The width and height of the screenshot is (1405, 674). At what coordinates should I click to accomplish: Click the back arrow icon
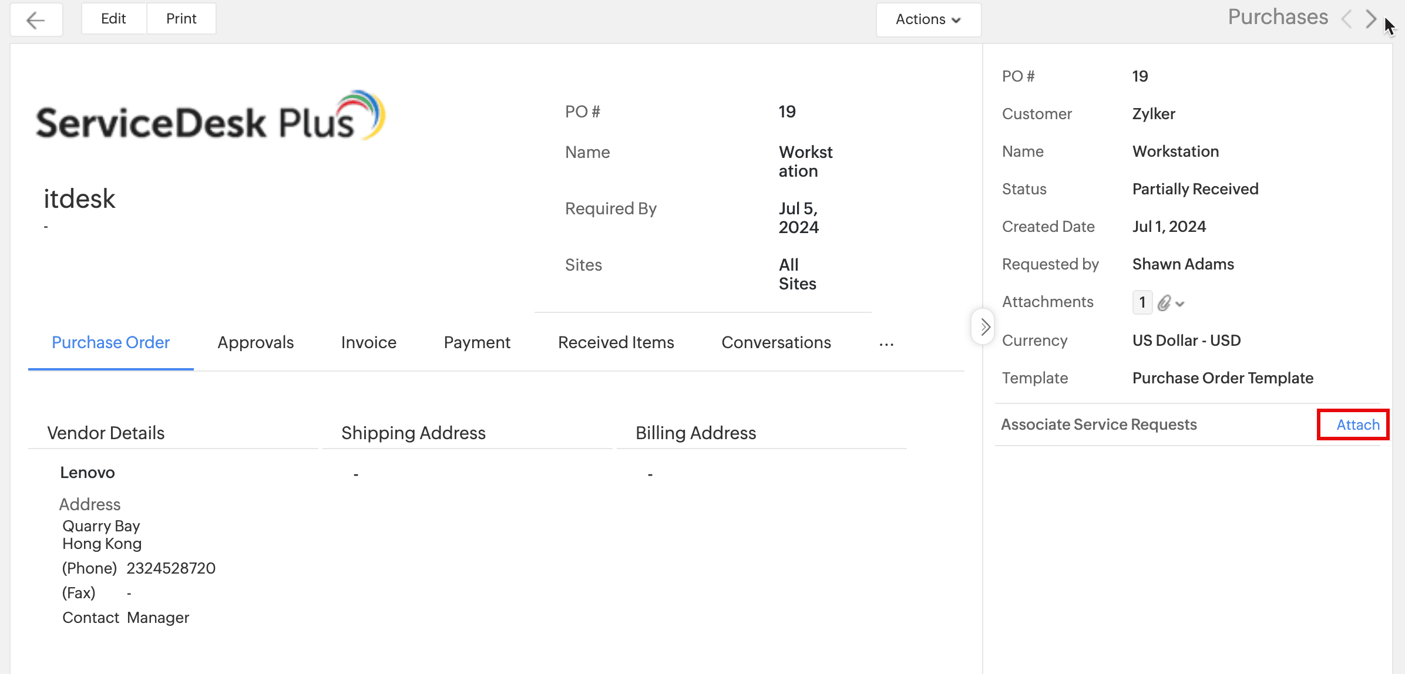tap(36, 20)
